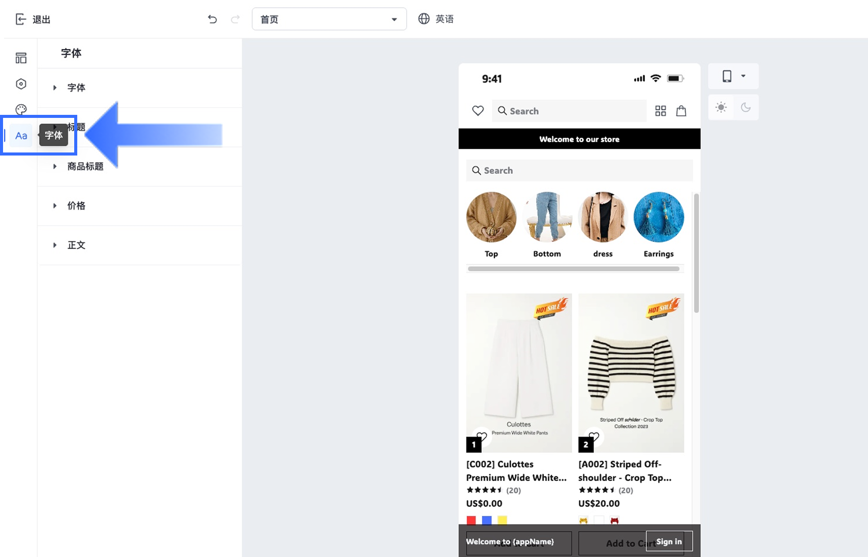
Task: Click the star rating on Striped Off-shoulder product
Action: click(x=597, y=490)
